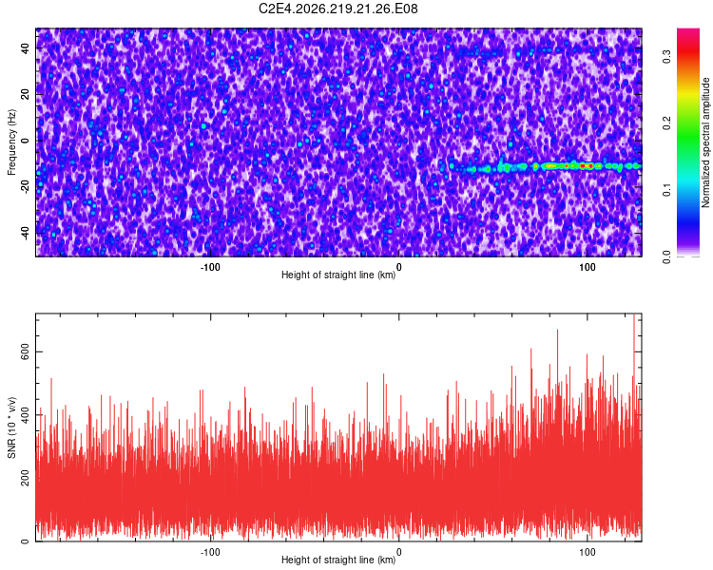The image size is (713, 570).
Task: Click the -40 tick on the frequency axis
Action: pyautogui.click(x=26, y=233)
